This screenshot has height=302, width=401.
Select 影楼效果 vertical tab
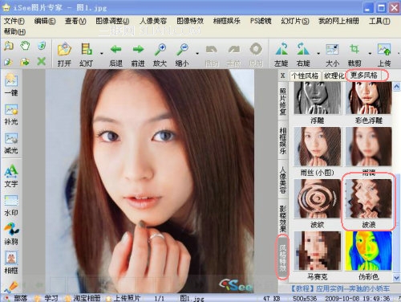click(283, 218)
